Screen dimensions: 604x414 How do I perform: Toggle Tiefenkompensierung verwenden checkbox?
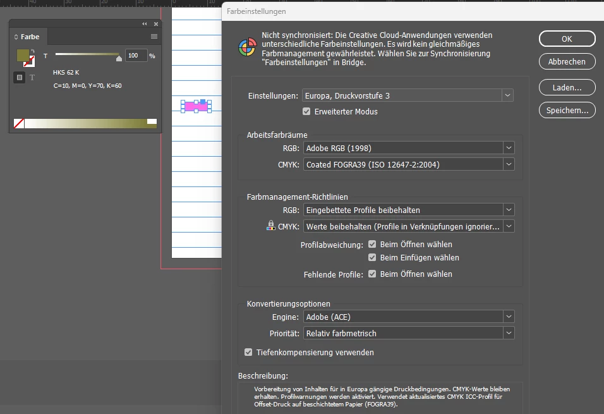point(248,352)
